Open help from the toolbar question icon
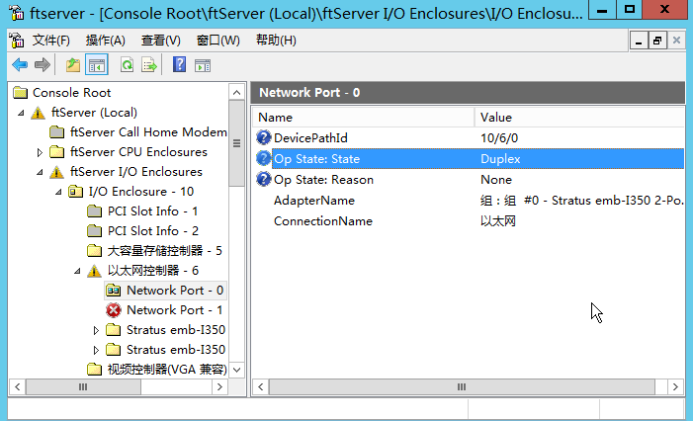Screen dimensions: 693x421 (179, 65)
